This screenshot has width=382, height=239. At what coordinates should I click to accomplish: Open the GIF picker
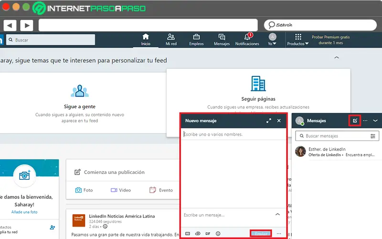208,234
